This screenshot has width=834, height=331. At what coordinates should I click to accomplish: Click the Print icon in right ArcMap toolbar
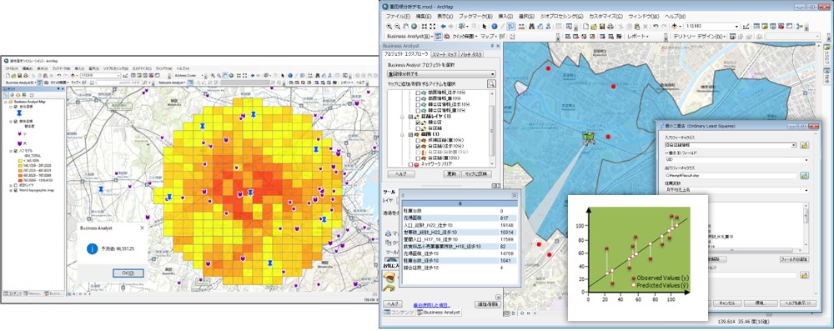(610, 26)
